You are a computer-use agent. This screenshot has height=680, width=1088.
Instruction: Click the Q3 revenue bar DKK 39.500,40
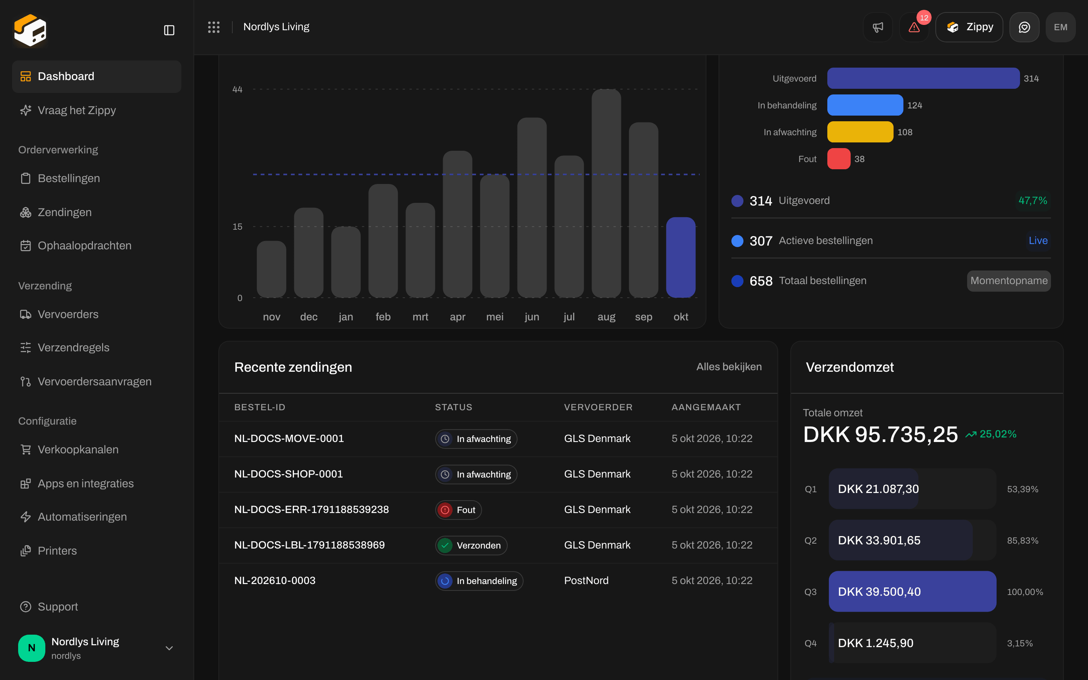[x=912, y=591]
